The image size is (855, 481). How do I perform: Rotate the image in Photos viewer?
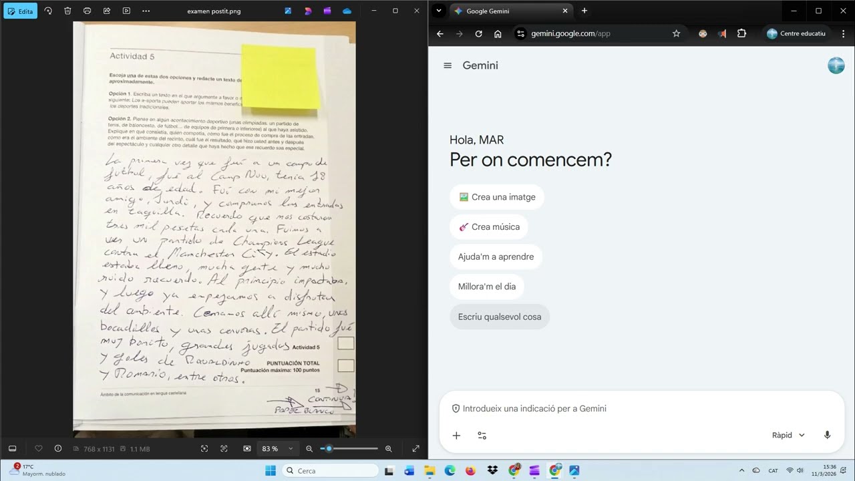point(48,11)
